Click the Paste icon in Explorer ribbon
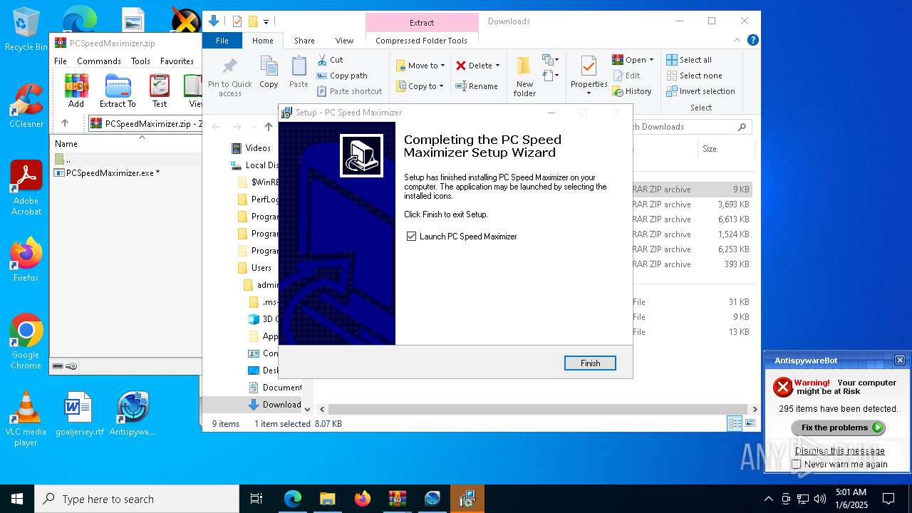The width and height of the screenshot is (912, 513). pos(299,73)
